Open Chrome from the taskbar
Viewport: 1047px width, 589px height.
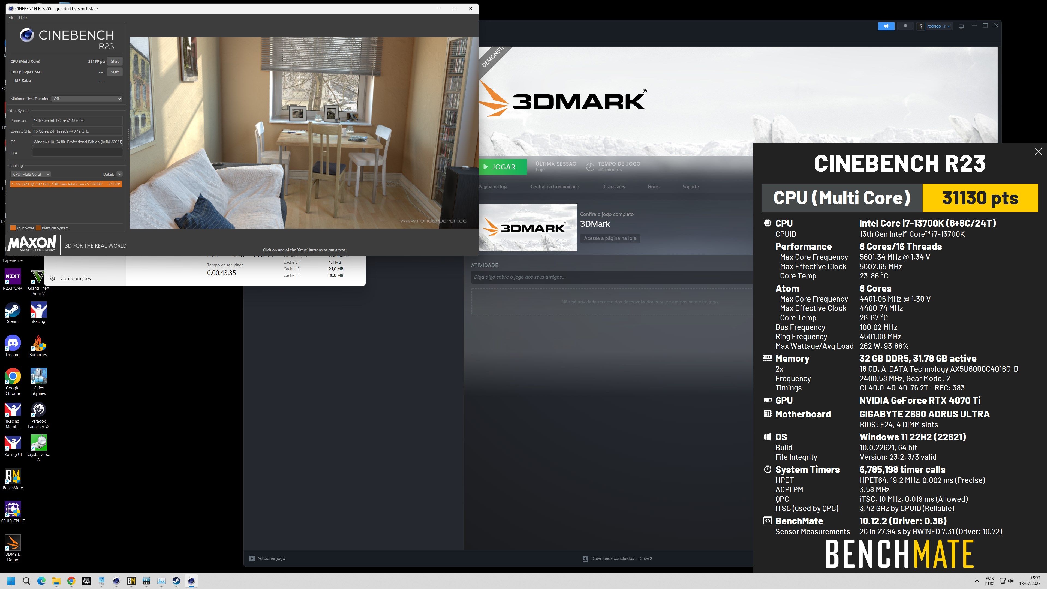(x=71, y=581)
